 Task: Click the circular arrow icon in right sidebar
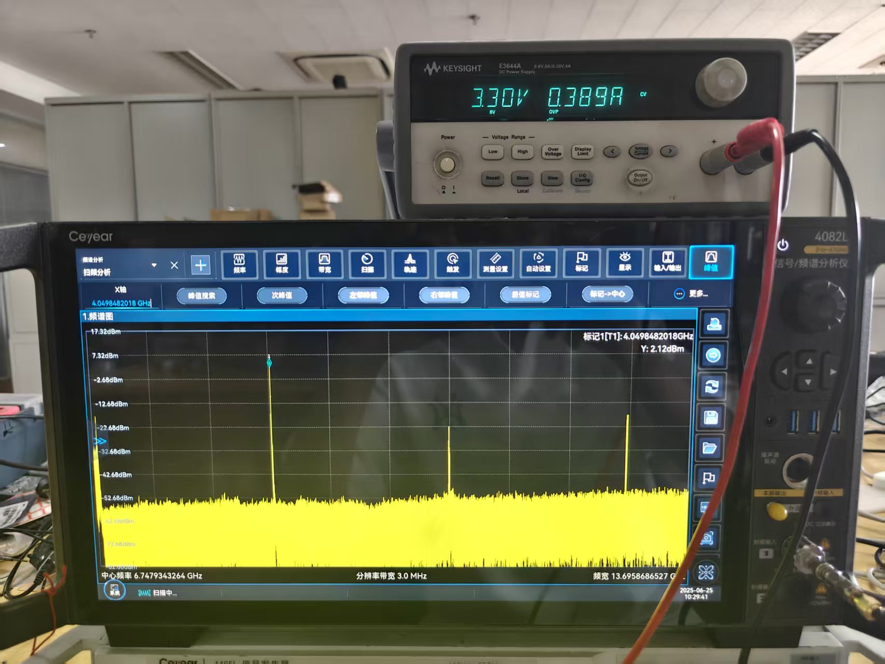[713, 355]
